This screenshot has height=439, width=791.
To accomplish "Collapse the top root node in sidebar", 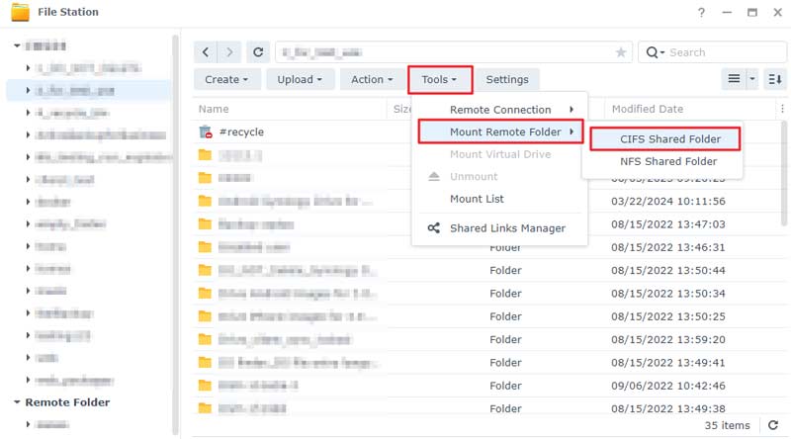I will [17, 45].
